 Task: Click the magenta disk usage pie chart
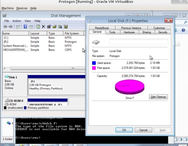click(130, 87)
